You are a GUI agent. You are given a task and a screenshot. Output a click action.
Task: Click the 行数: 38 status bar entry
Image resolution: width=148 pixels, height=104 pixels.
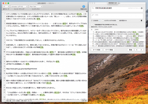coord(9,101)
